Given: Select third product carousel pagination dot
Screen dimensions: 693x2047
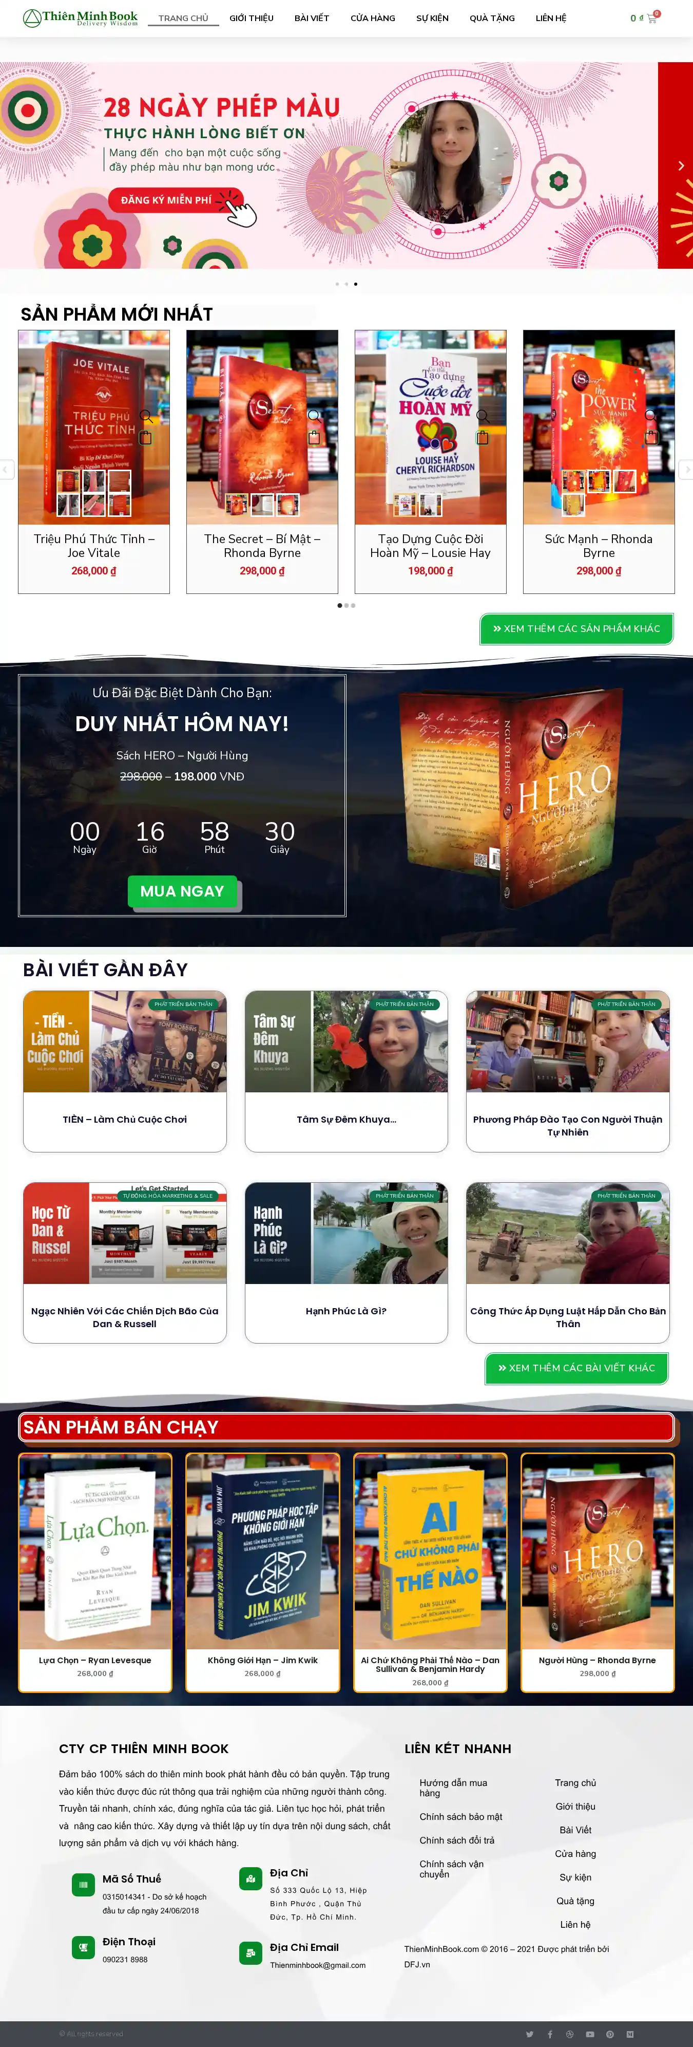Looking at the screenshot, I should click(353, 605).
